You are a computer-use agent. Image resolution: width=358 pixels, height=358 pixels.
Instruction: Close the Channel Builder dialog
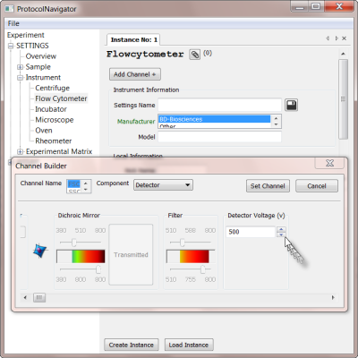pyautogui.click(x=329, y=163)
